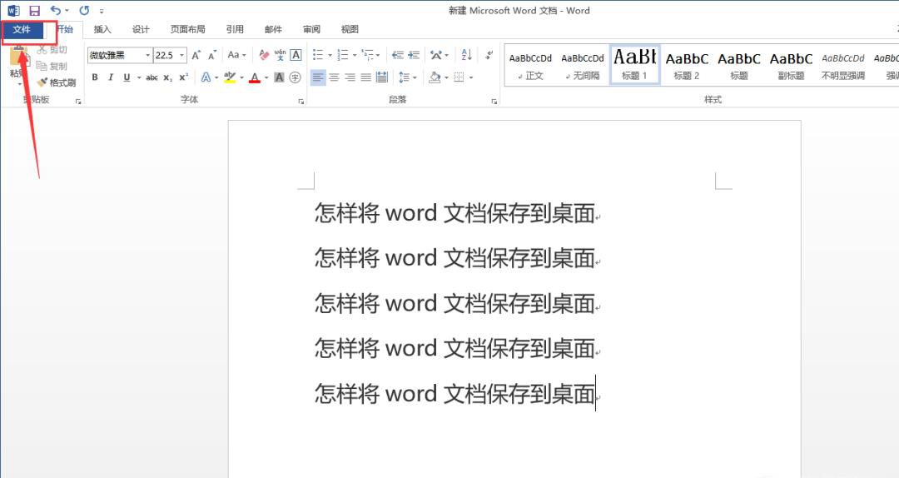The image size is (899, 478).
Task: Click the Enclose Characters circled icon
Action: pyautogui.click(x=296, y=77)
